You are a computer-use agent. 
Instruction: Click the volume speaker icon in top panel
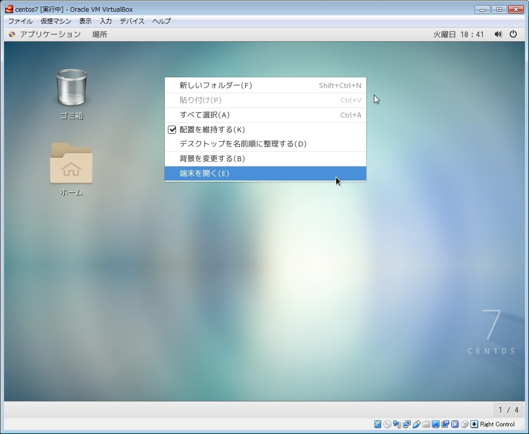[498, 34]
